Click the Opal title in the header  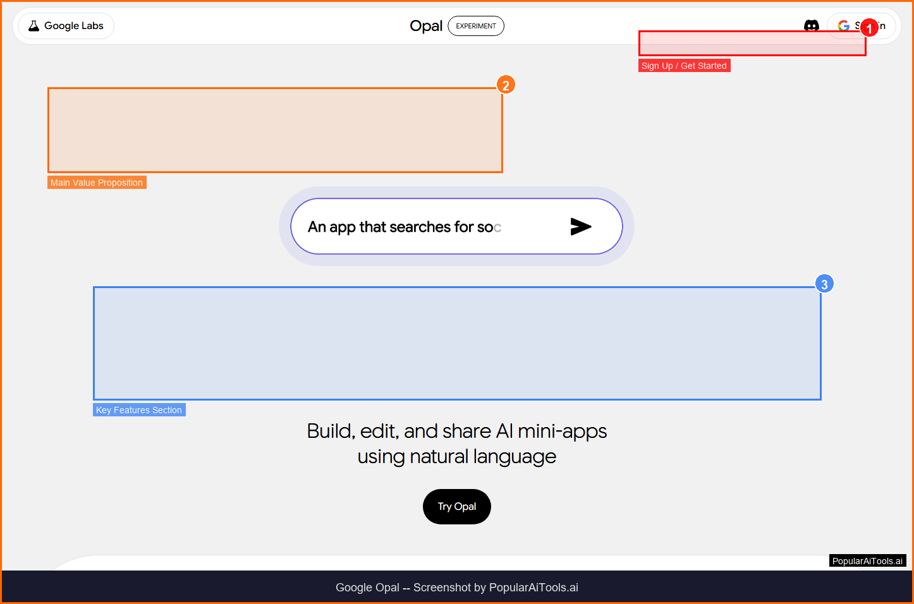[x=426, y=26]
